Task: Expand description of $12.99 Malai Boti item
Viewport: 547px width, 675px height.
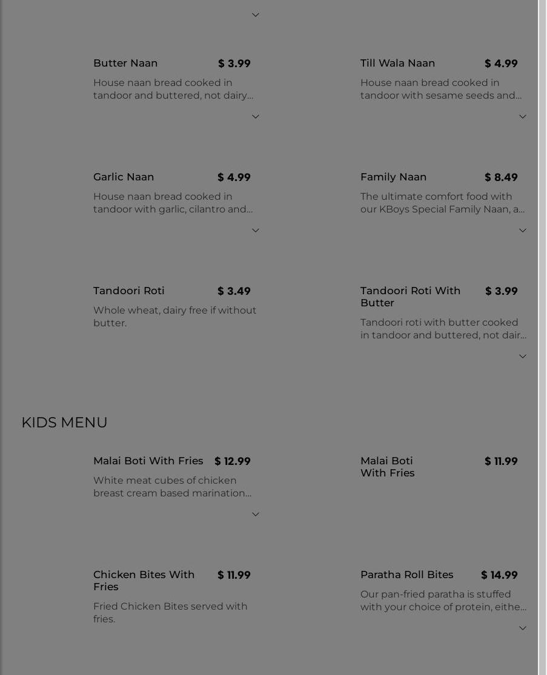Action: [256, 515]
